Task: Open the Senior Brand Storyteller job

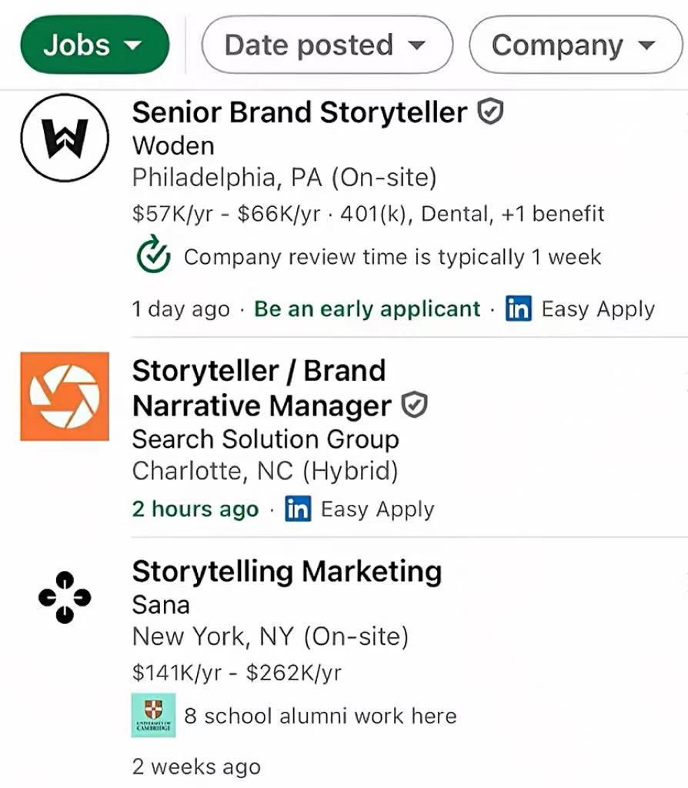Action: pos(299,113)
